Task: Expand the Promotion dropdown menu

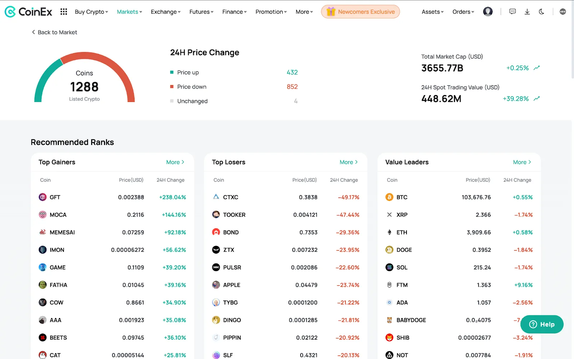Action: point(271,12)
